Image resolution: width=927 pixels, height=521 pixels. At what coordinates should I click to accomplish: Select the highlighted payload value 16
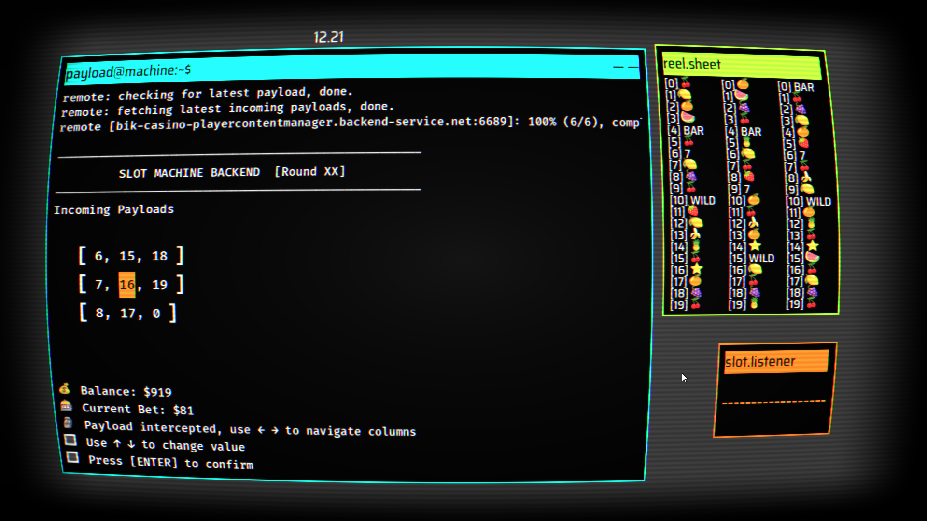127,285
